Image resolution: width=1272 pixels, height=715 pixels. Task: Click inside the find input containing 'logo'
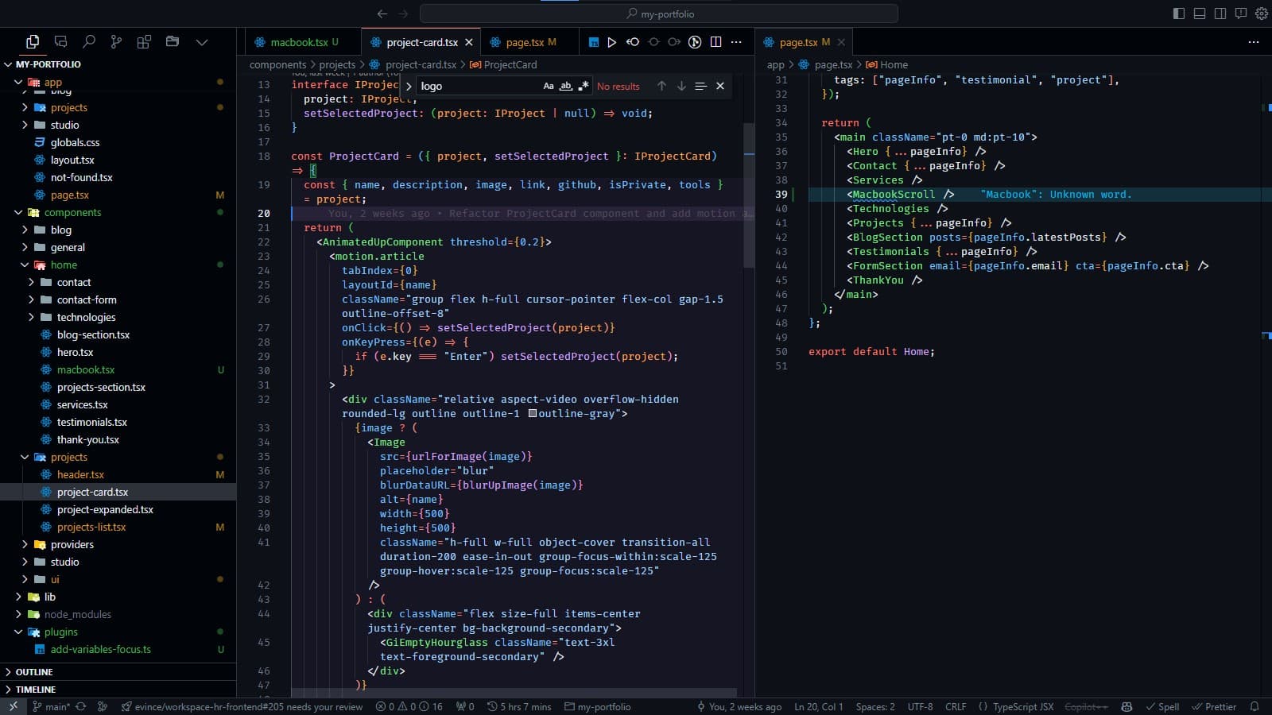pos(477,86)
